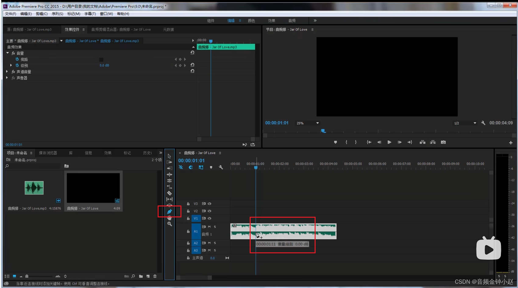Go to Out point

(x=410, y=142)
